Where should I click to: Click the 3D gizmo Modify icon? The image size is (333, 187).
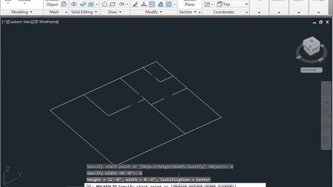(x=144, y=4)
